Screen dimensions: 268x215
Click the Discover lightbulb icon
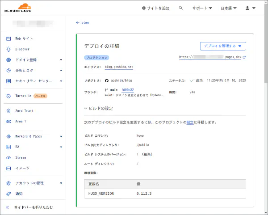[x=8, y=49]
